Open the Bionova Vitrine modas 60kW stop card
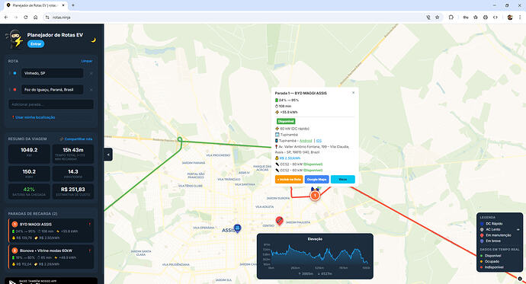 (51, 257)
